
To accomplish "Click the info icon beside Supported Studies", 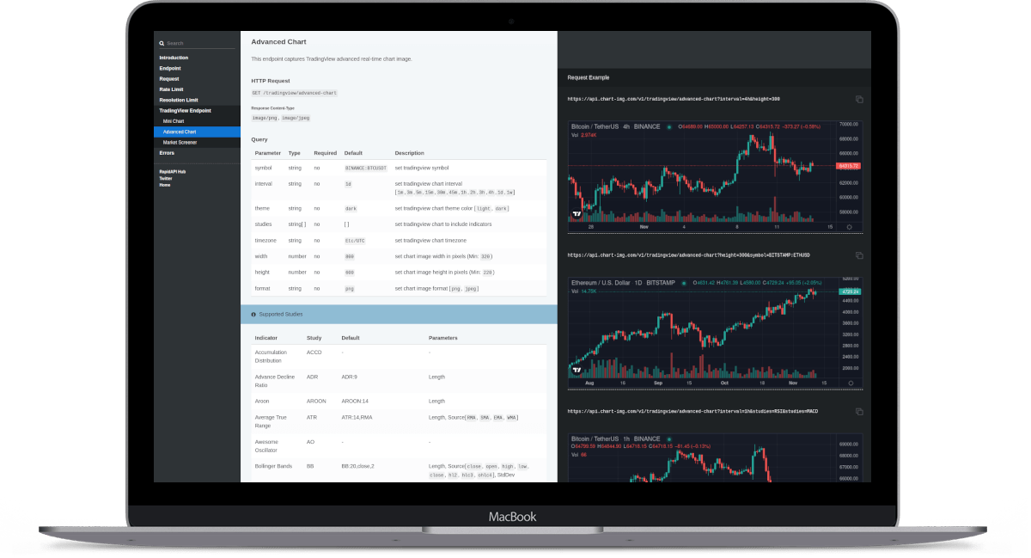I will [x=253, y=315].
